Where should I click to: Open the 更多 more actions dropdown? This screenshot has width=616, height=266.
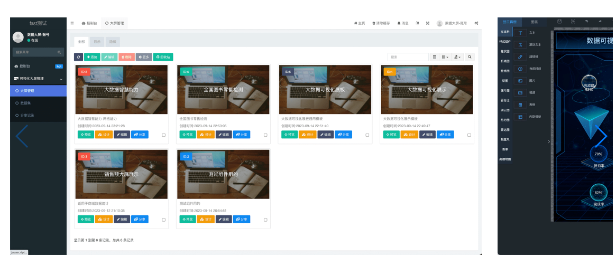pos(144,57)
